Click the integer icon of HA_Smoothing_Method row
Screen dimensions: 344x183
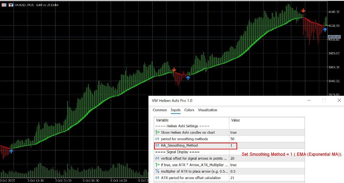point(157,145)
